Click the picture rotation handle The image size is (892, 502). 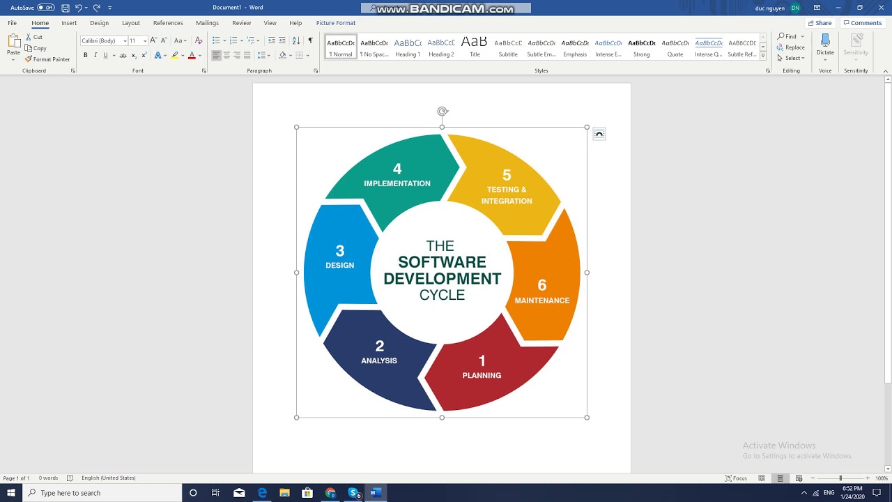pos(443,112)
